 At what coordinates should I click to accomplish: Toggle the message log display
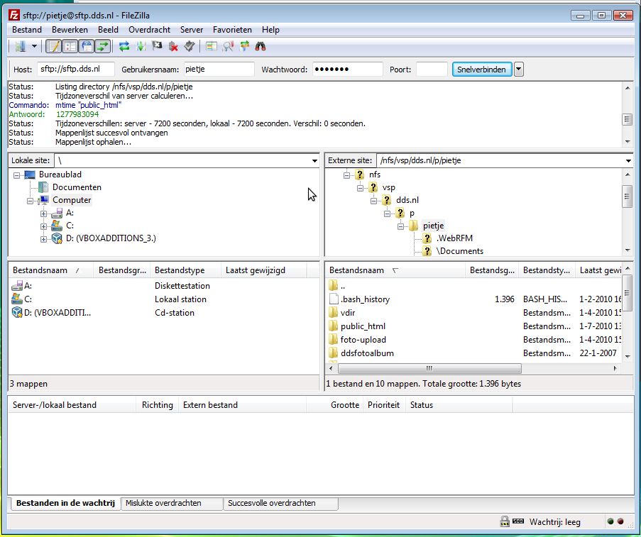point(53,47)
